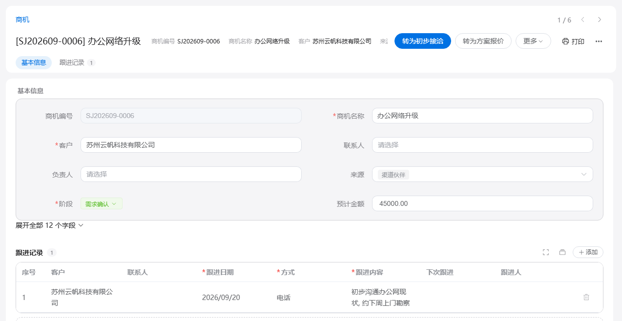Viewport: 622px width, 321px height.
Task: Switch to the 跟进记录 tab
Action: (77, 62)
